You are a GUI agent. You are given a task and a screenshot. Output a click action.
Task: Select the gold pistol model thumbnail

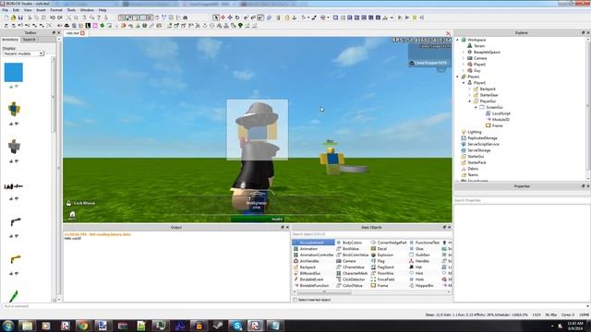15,259
